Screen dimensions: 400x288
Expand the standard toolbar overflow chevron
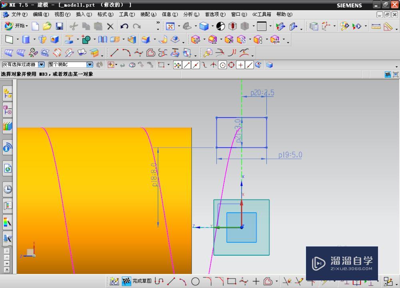pyautogui.click(x=158, y=23)
